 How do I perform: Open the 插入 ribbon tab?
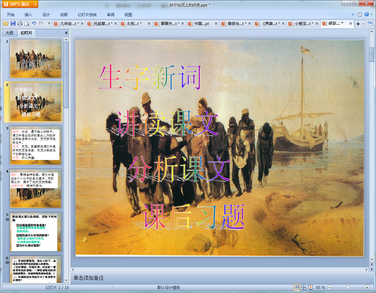(x=28, y=15)
